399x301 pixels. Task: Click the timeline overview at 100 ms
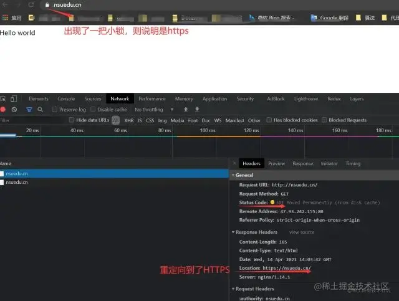(208, 130)
